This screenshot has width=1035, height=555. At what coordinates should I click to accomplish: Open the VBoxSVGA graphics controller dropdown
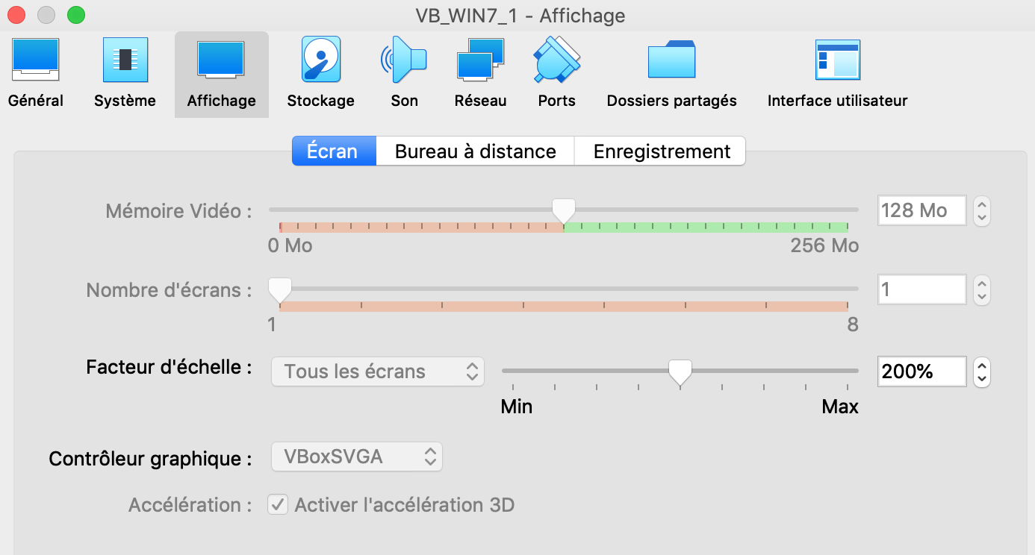(x=356, y=457)
